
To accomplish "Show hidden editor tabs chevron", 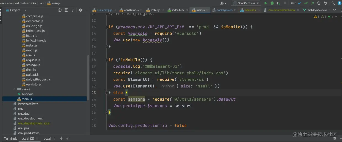I will [335, 10].
